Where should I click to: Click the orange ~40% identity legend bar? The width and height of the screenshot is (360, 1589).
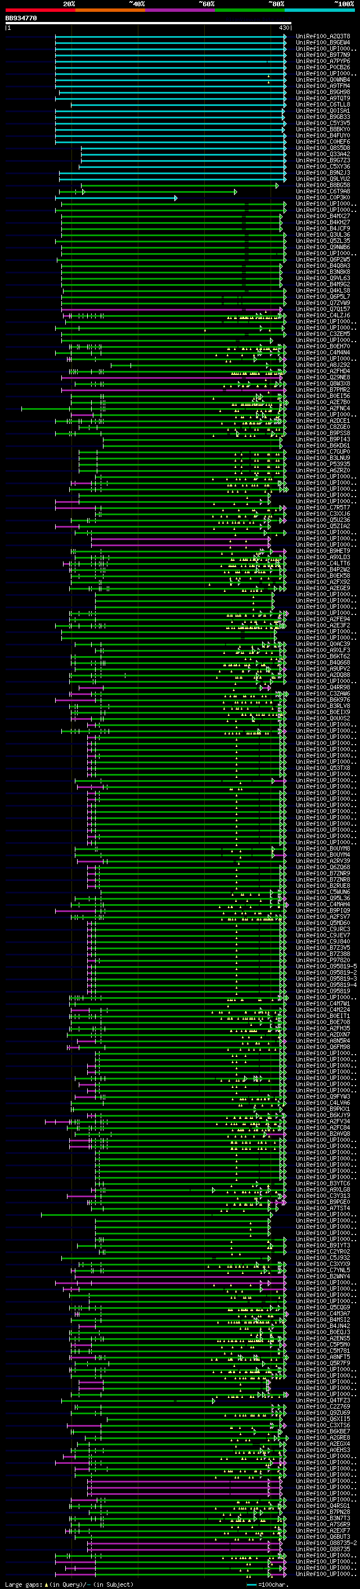[110, 10]
